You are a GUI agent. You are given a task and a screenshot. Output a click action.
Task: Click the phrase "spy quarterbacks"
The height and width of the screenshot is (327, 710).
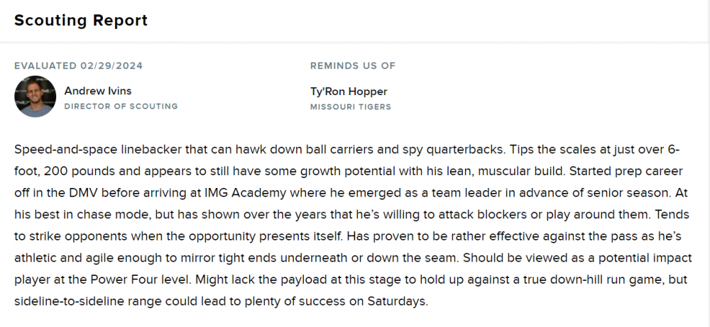(x=441, y=150)
